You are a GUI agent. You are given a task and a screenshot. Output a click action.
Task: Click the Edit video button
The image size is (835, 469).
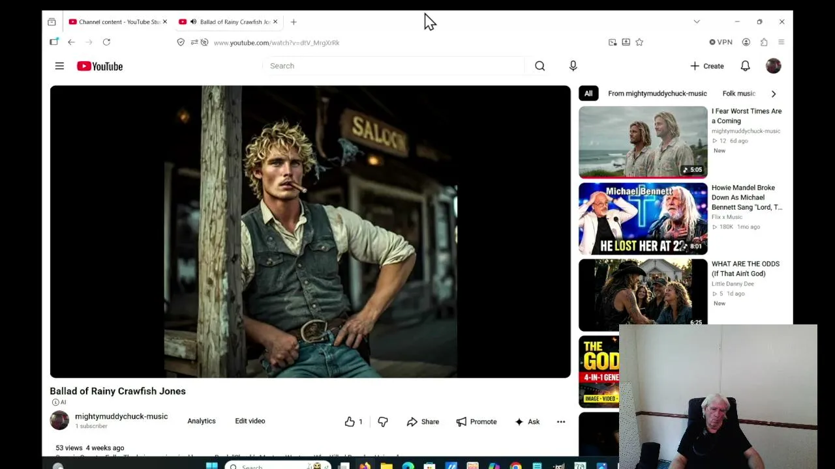click(x=250, y=421)
